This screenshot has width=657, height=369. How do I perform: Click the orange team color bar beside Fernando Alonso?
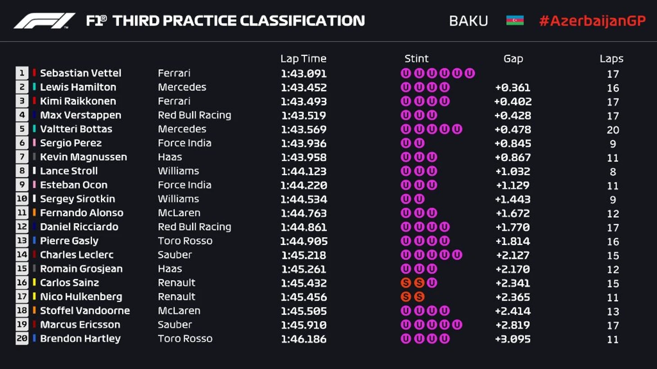point(34,213)
